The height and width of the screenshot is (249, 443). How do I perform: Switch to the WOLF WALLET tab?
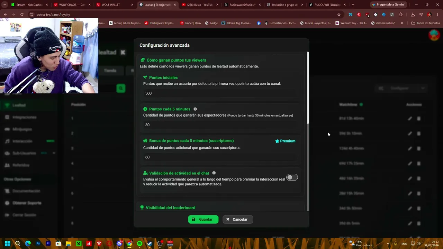click(x=115, y=5)
